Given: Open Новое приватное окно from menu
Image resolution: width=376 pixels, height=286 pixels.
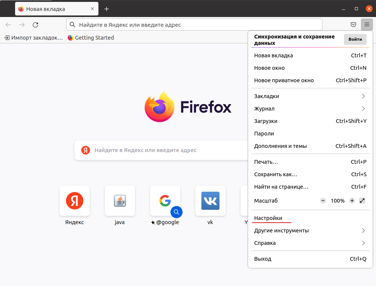Looking at the screenshot, I should (x=310, y=80).
